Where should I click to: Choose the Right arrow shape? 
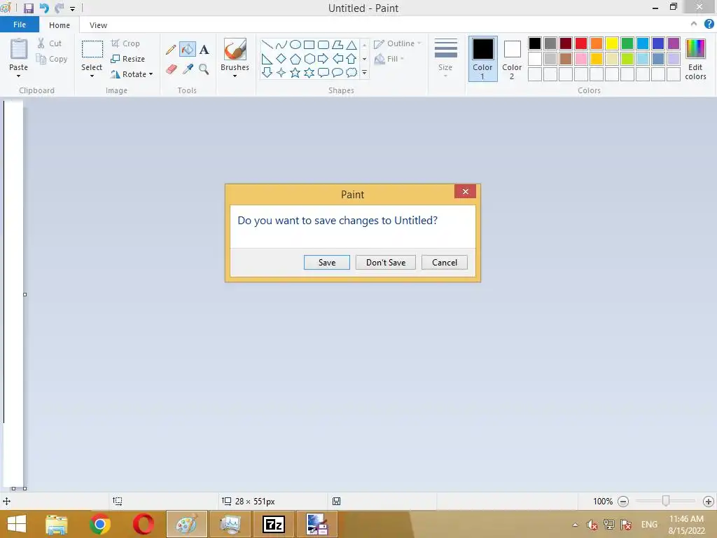click(x=323, y=59)
